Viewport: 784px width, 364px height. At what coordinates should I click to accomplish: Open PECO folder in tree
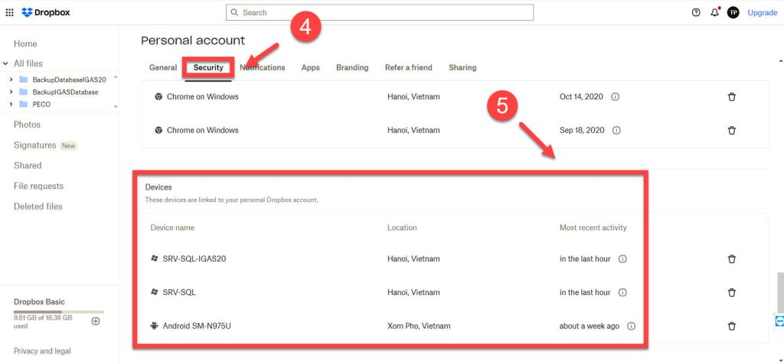coord(41,104)
